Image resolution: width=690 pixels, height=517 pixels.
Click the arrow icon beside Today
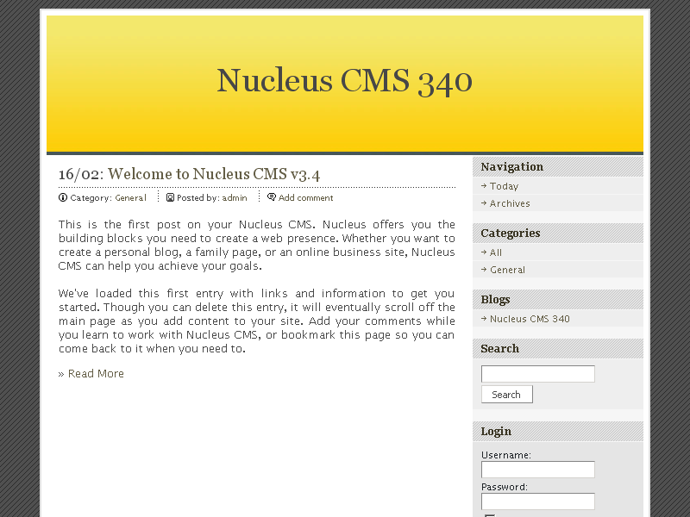[x=483, y=186]
